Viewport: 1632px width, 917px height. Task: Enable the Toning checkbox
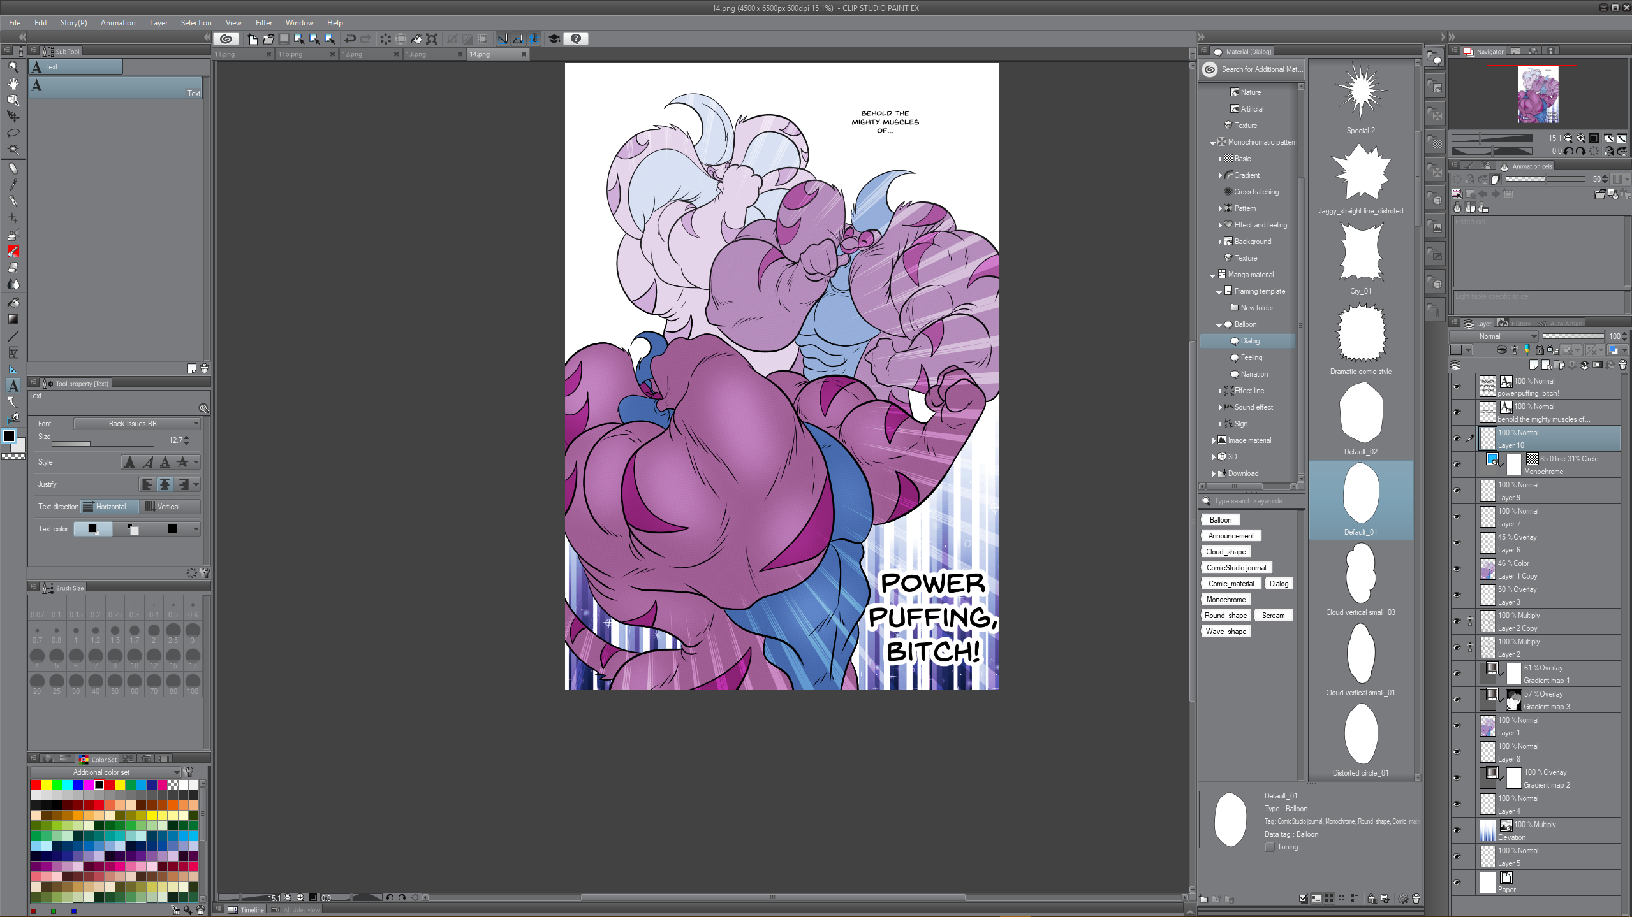1270,847
